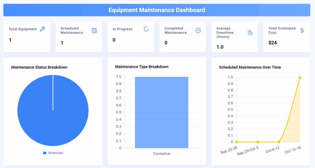Click the dollar sign icon on Total Estimated Cost card
This screenshot has width=315, height=168.
pyautogui.click(x=302, y=30)
